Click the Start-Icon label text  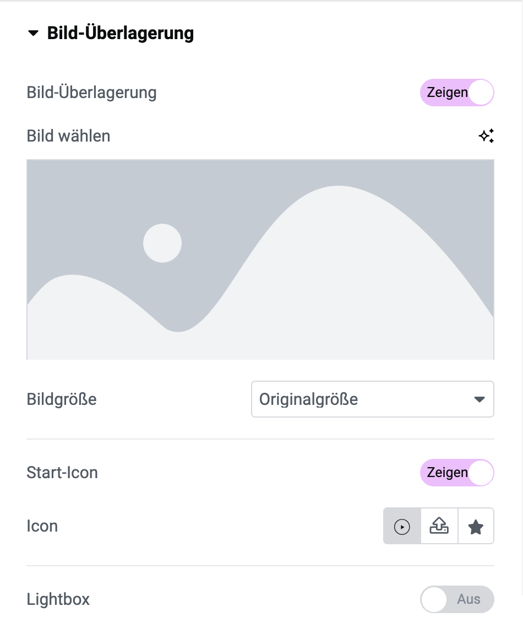pos(62,473)
